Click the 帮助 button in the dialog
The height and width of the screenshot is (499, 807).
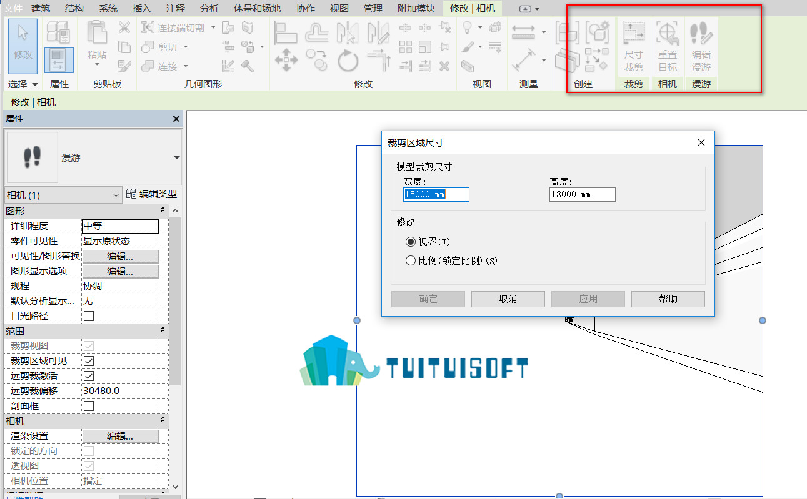pyautogui.click(x=668, y=299)
